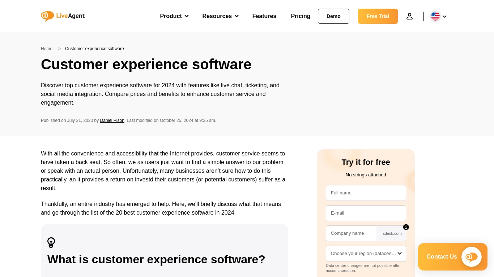This screenshot has height=277, width=494.
Task: Click the US flag language icon
Action: [x=435, y=16]
